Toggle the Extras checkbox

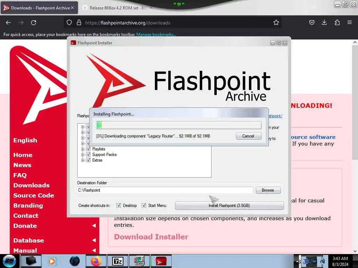[x=88, y=160]
